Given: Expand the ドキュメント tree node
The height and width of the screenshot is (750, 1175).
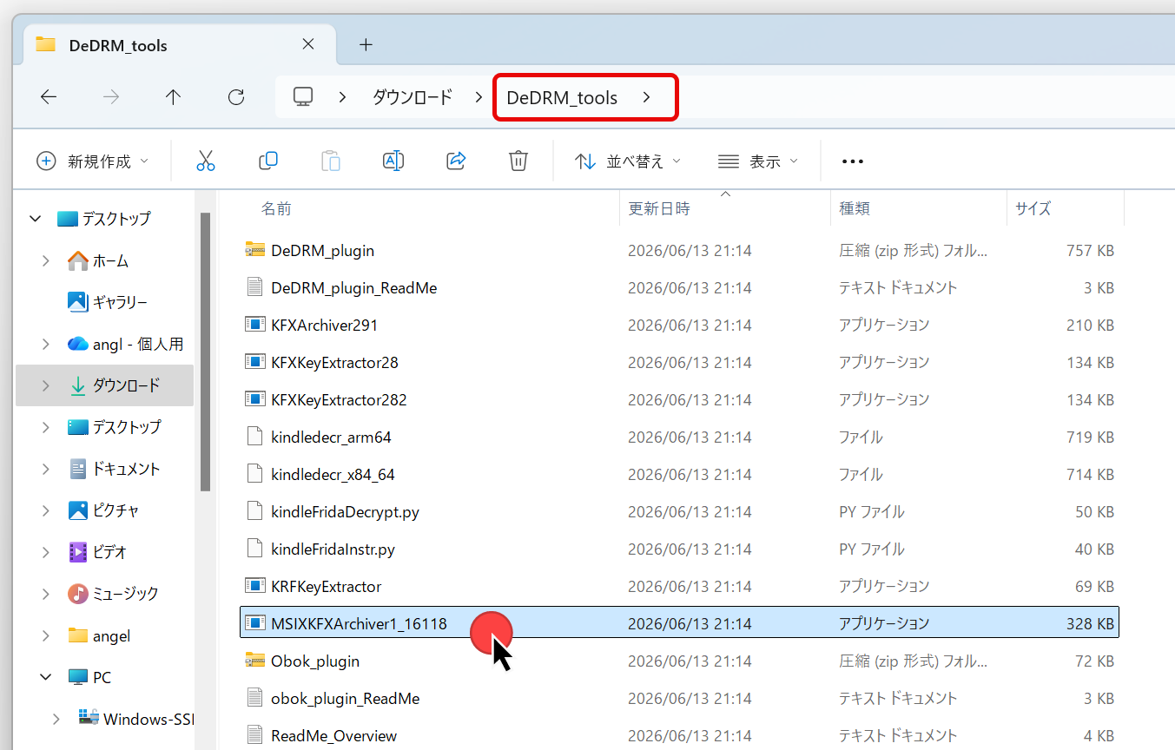Looking at the screenshot, I should coord(46,469).
